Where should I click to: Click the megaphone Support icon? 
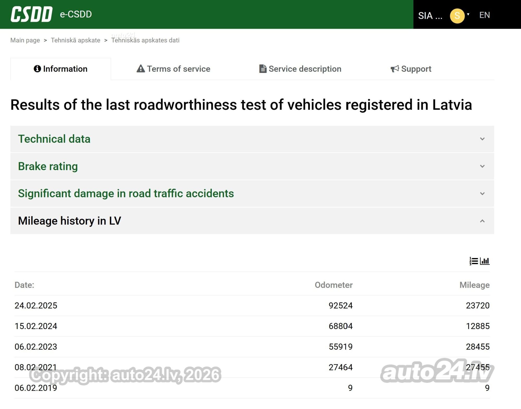[395, 69]
